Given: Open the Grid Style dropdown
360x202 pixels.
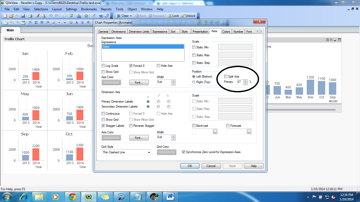Looking at the screenshot, I should [x=149, y=152].
